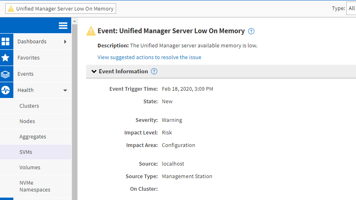
Task: Click help icon beside Event Information
Action: tap(154, 71)
